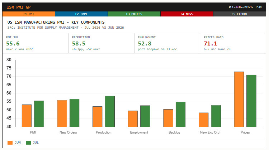Image resolution: width=269 pixels, height=150 pixels.
Task: Click the New Exp Ord axis label
Action: 210,132
